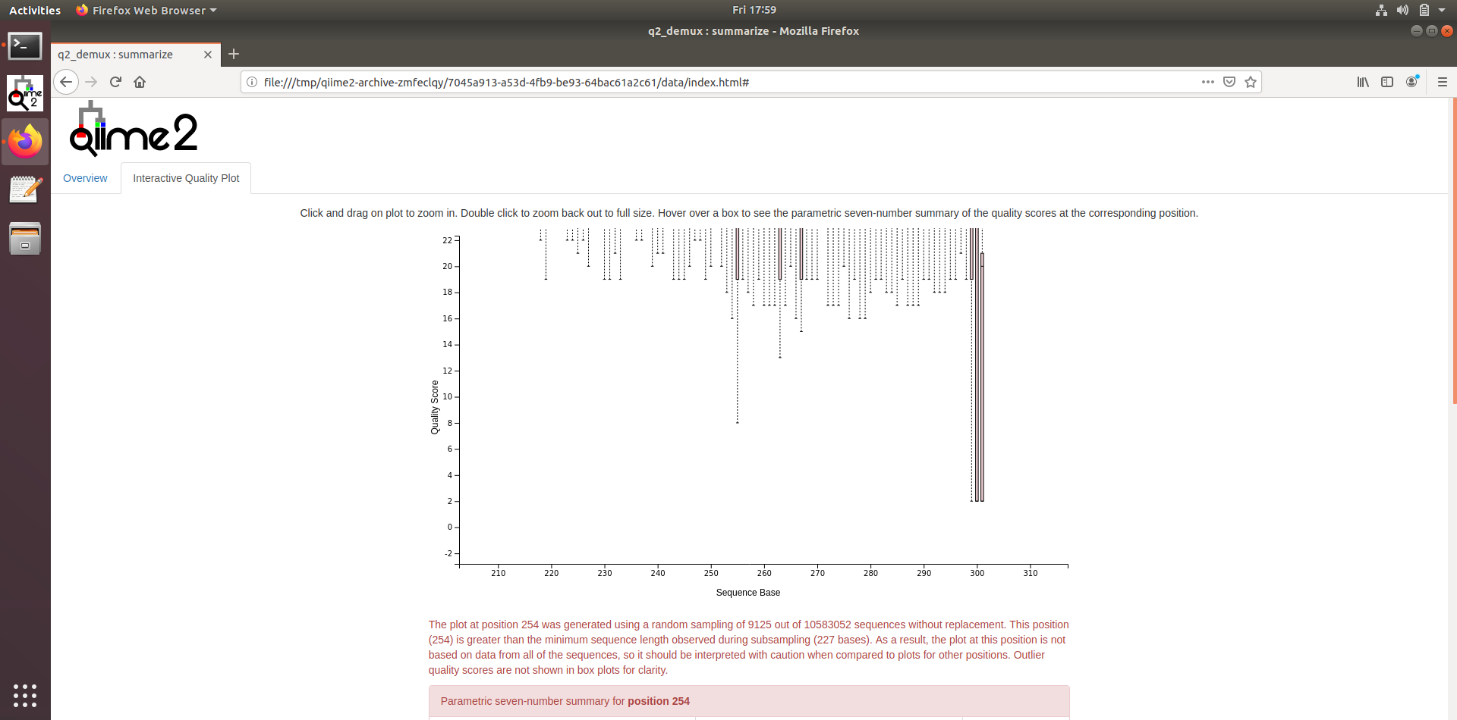The height and width of the screenshot is (720, 1457).
Task: Click the browser back arrow button
Action: tap(66, 82)
